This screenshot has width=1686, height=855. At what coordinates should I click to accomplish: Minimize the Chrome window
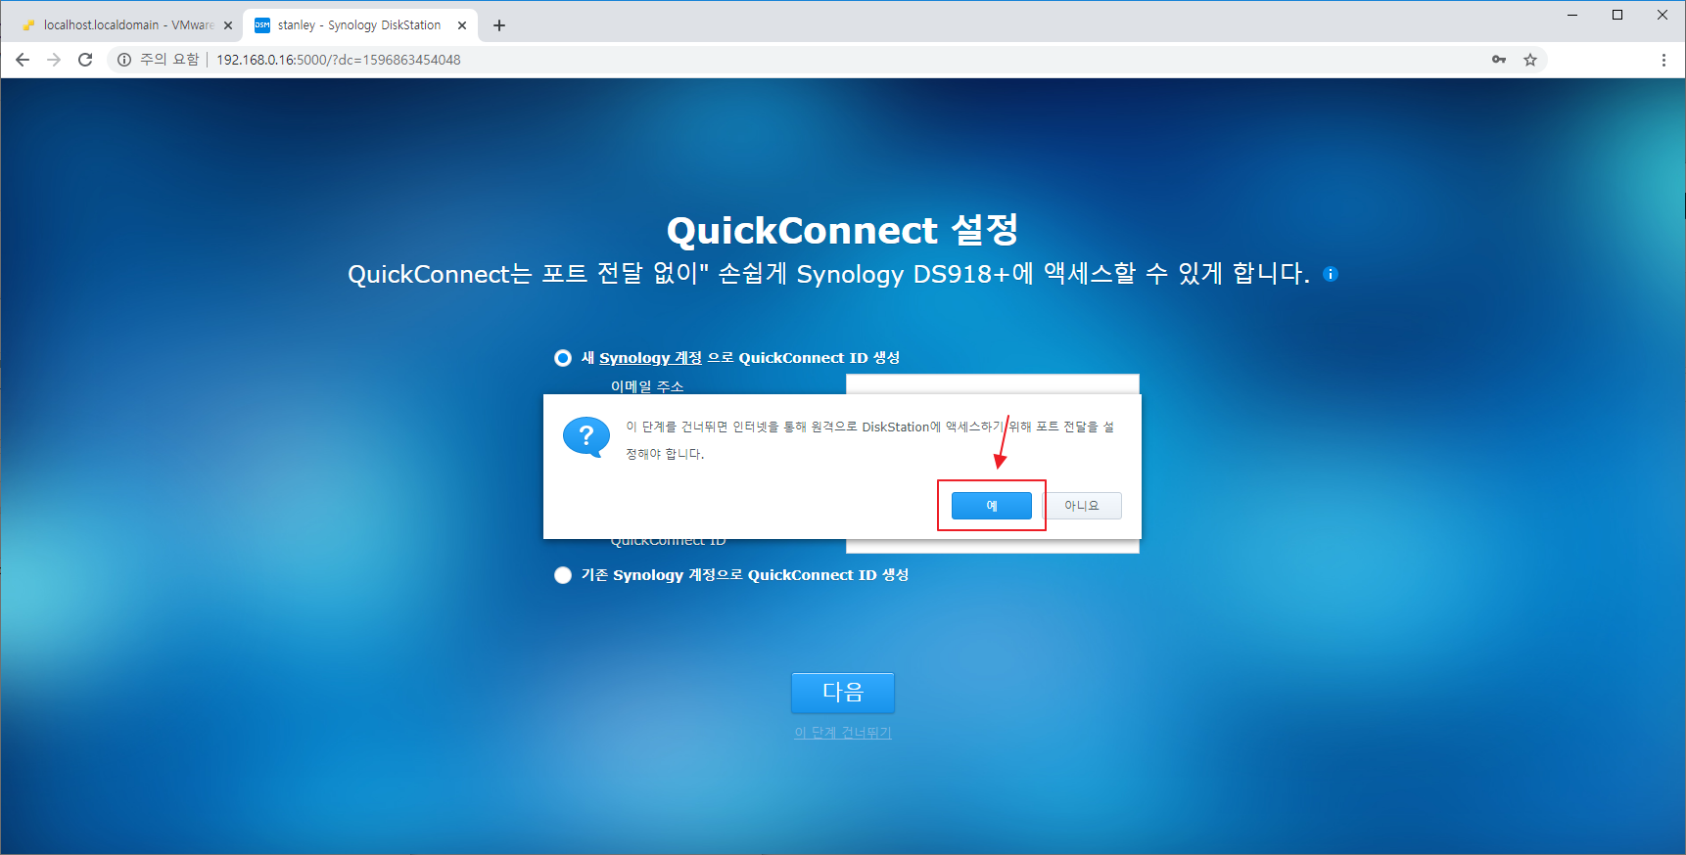pos(1572,15)
